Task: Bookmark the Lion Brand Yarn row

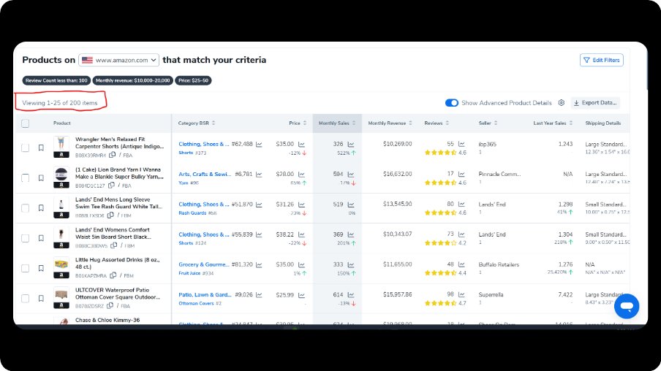Action: click(41, 177)
